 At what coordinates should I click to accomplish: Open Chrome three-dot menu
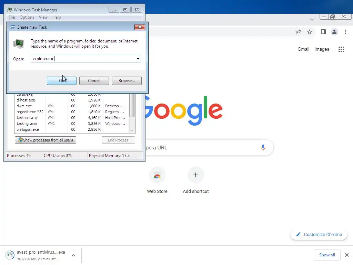345,32
